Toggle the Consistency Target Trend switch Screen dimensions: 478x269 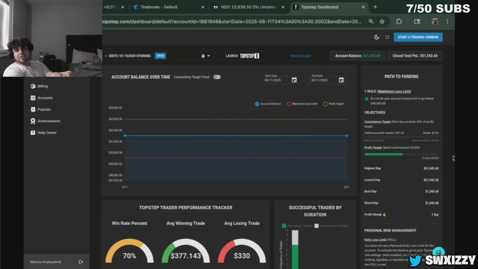(217, 77)
